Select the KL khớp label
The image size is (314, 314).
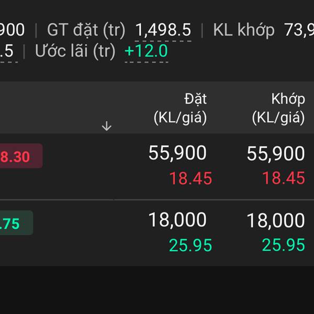click(x=244, y=30)
